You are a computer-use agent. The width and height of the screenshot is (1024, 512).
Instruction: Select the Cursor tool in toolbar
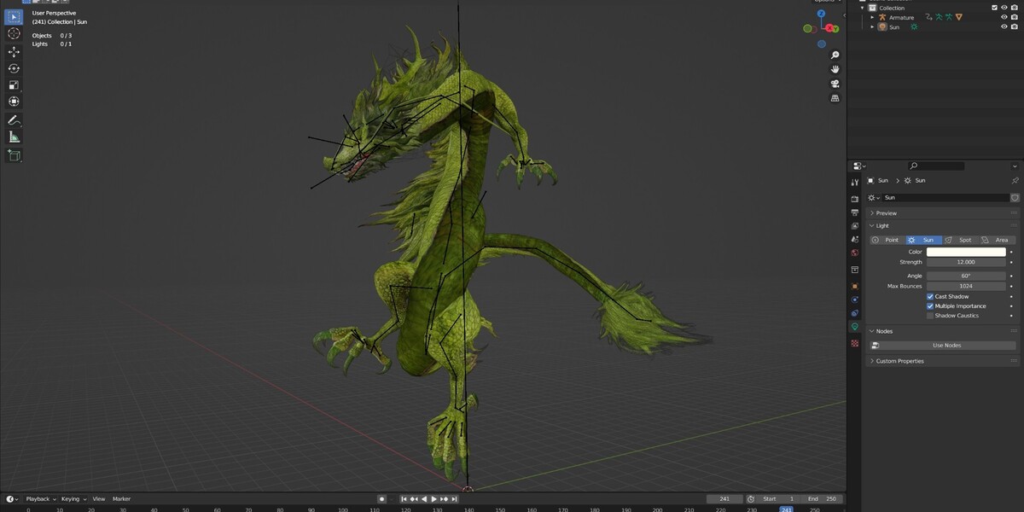click(x=14, y=33)
